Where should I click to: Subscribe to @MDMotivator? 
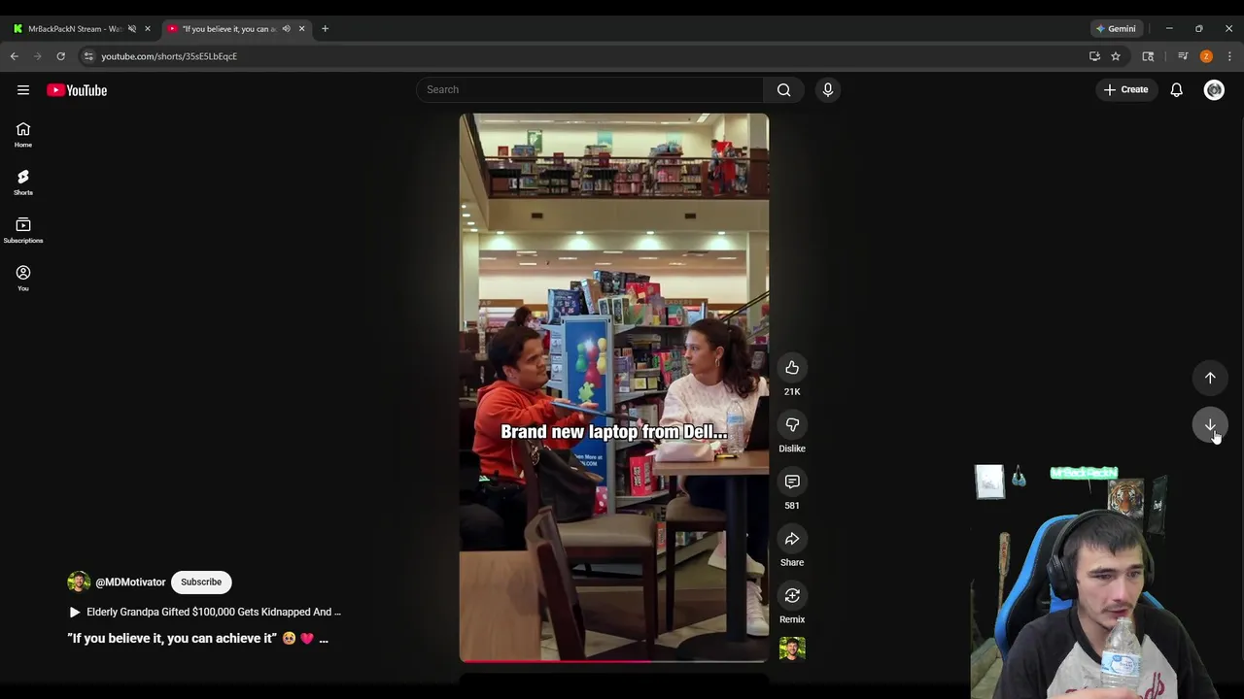201,582
